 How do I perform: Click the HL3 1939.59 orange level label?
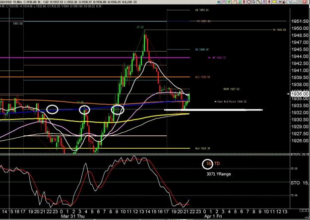203,77
